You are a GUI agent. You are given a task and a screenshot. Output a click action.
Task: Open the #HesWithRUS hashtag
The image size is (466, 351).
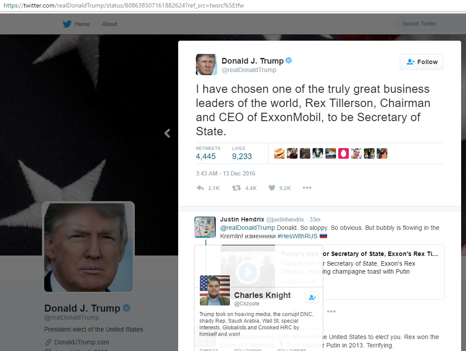pos(297,236)
